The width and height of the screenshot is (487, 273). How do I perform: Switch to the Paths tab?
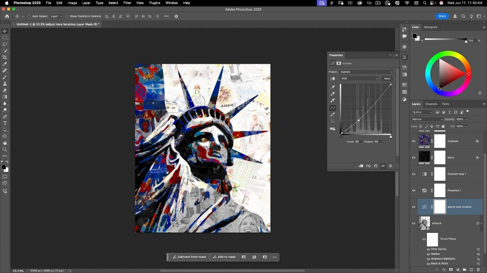pyautogui.click(x=446, y=104)
